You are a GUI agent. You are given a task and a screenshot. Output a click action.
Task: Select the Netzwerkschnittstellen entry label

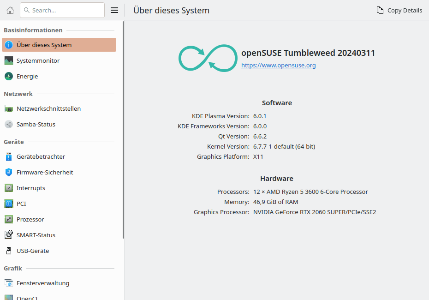(49, 108)
